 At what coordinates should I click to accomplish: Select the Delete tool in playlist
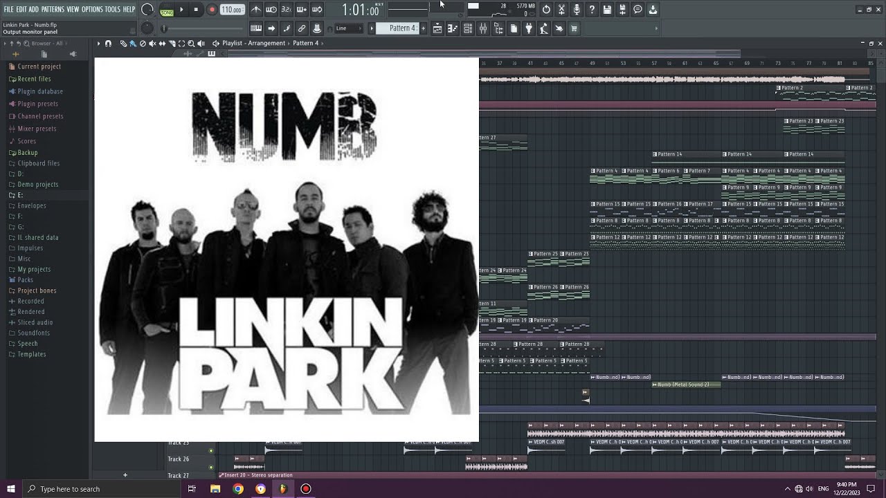point(143,44)
